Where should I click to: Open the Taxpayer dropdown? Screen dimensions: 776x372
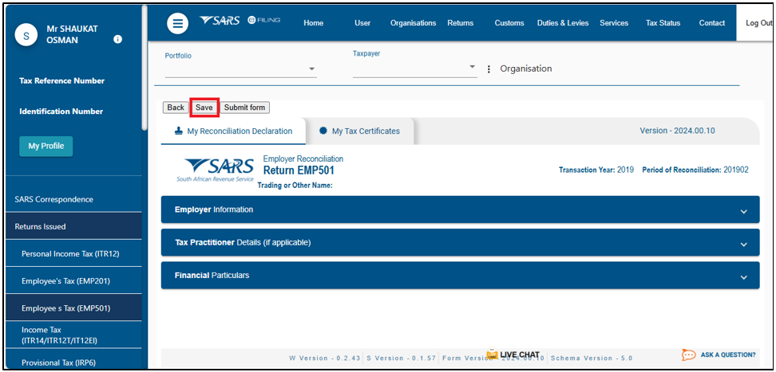pos(414,69)
